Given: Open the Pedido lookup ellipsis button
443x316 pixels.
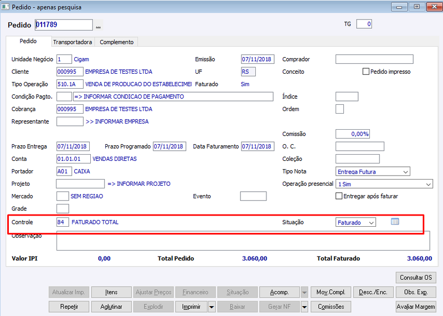Looking at the screenshot, I should 98,26.
